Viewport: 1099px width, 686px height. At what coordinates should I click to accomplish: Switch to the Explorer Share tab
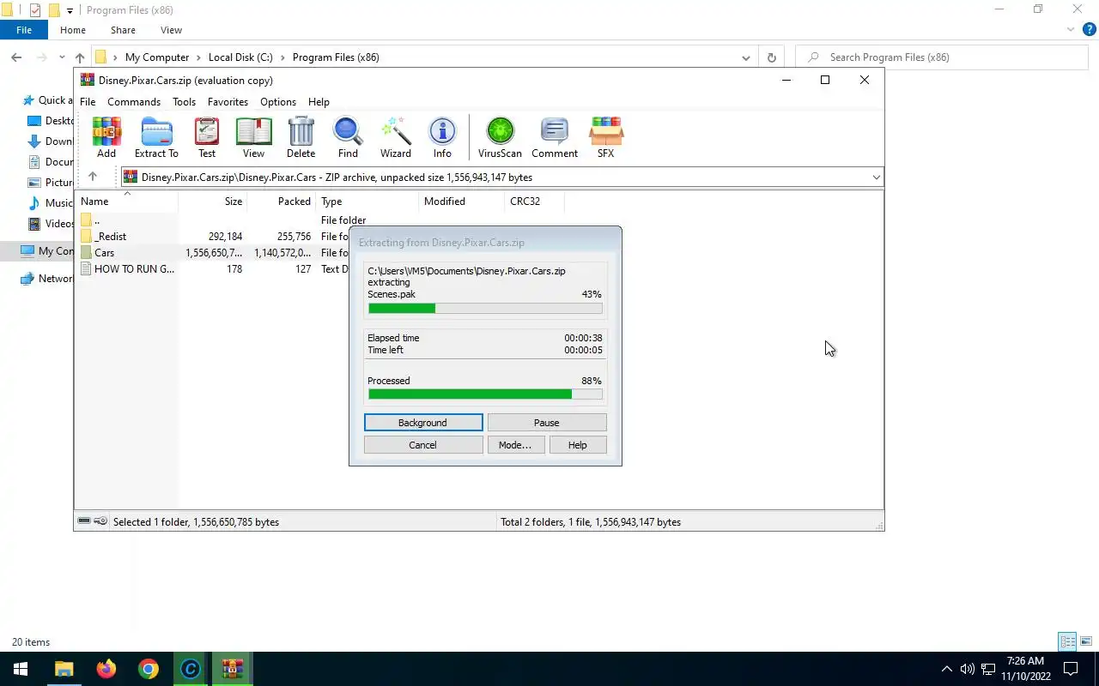click(123, 30)
